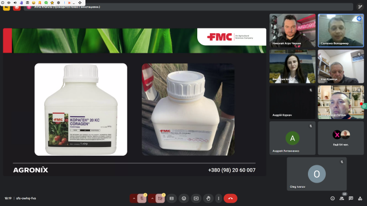
Task: Click the speaker icon in floating toolbar
Action: click(15, 2)
